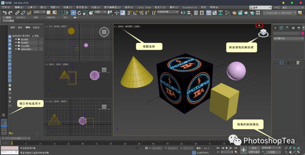Click the Select and Place tool

[91, 13]
